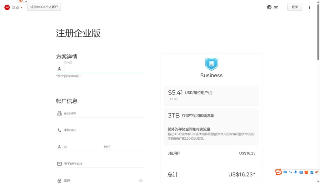Click the lock icon beside 密码 field
Viewport: 320px width, 183px height.
click(x=59, y=180)
